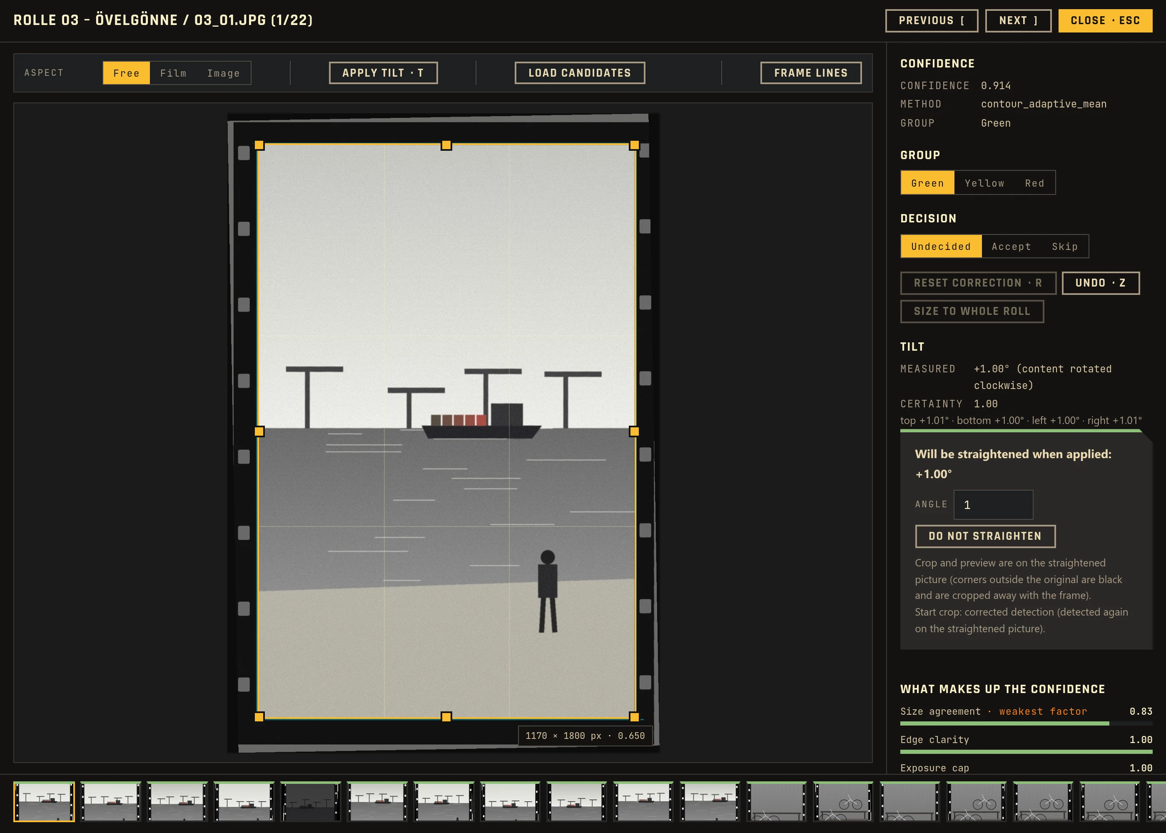The width and height of the screenshot is (1166, 833).
Task: Click the top-left crop corner handle
Action: click(x=259, y=145)
